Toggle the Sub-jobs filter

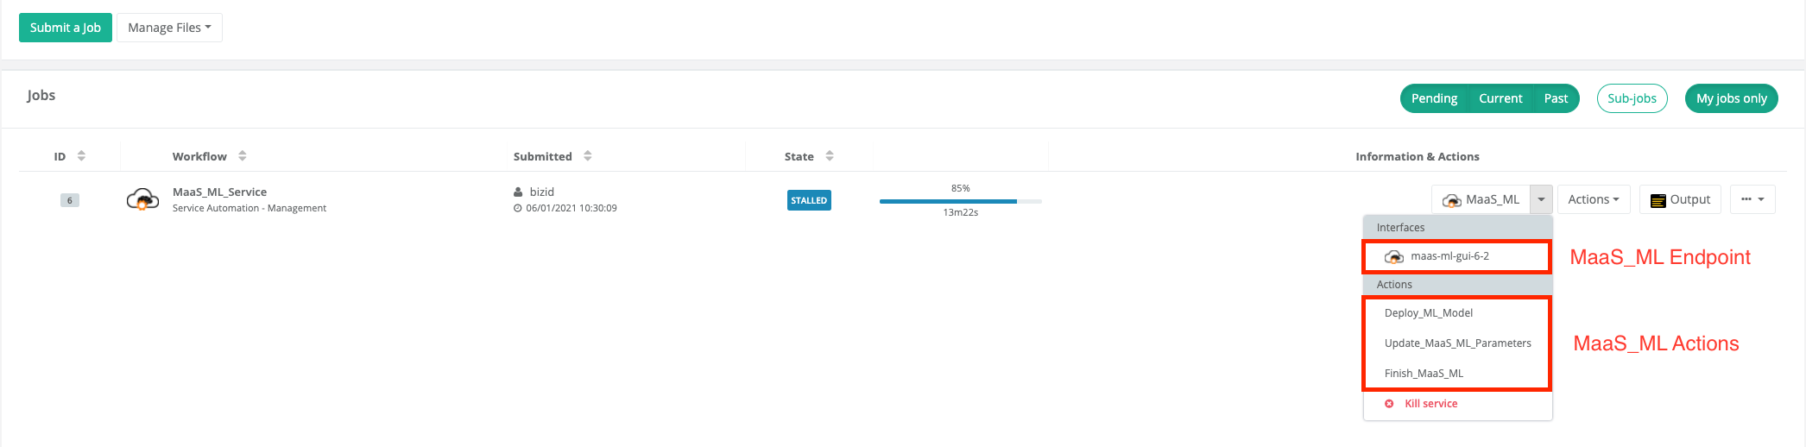[x=1632, y=98]
